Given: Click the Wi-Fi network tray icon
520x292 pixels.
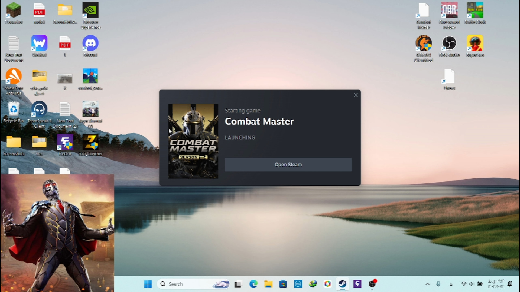Looking at the screenshot, I should [x=464, y=284].
